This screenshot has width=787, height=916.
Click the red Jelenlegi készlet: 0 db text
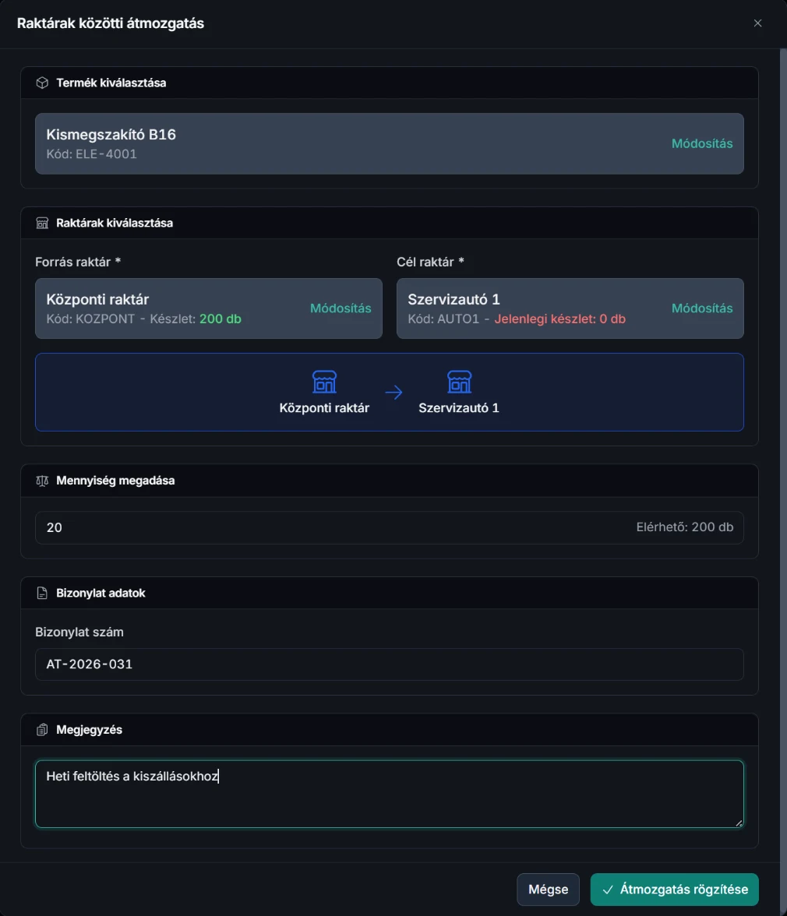(x=559, y=319)
